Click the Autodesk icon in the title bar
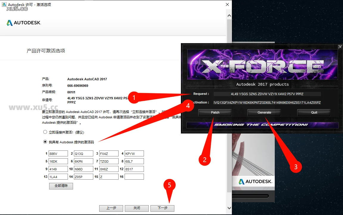This screenshot has height=215, width=343. coord(4,4)
